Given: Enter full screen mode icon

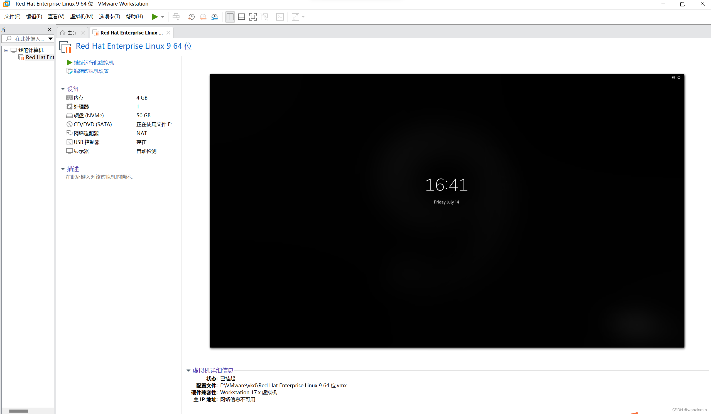Looking at the screenshot, I should tap(253, 17).
